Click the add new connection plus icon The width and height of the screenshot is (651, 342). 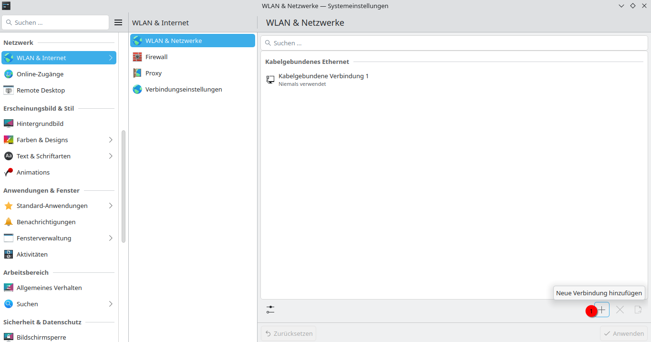602,310
